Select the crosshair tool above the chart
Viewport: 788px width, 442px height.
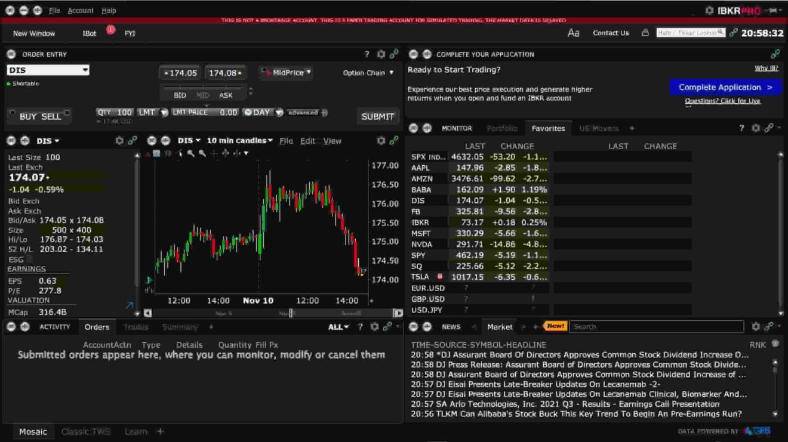point(214,154)
